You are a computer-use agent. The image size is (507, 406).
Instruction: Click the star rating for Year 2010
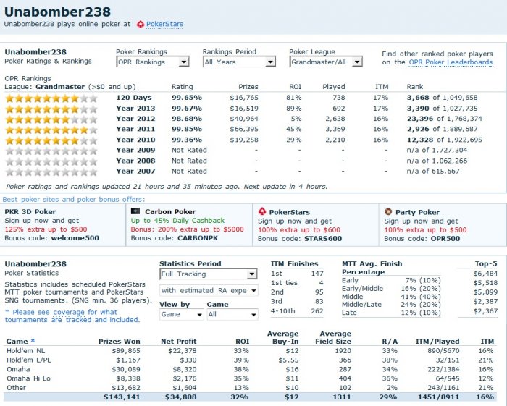pyautogui.click(x=51, y=140)
